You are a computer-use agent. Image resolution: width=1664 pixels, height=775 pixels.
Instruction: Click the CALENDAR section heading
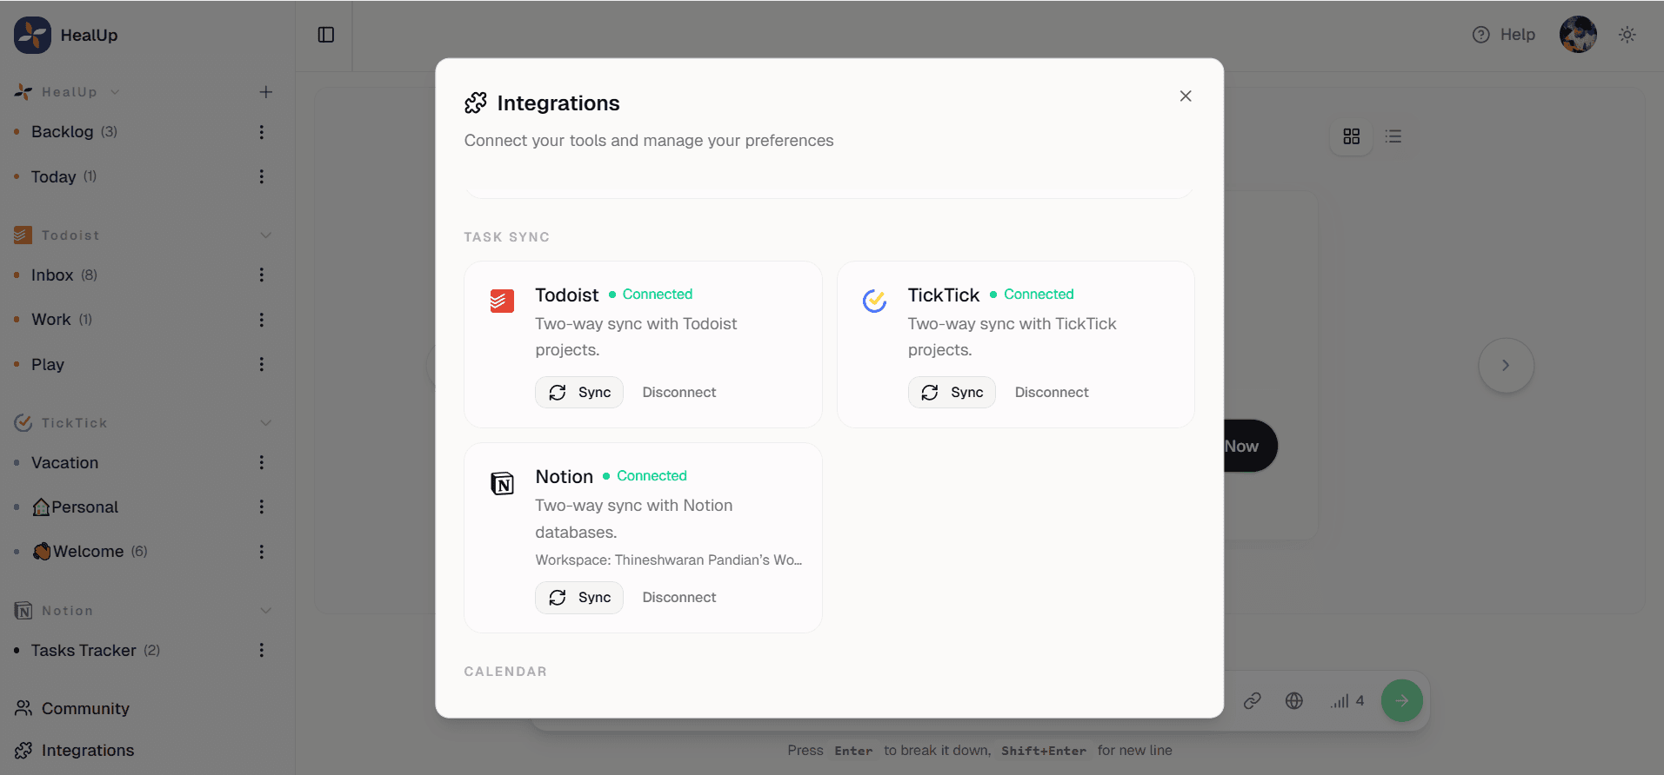pyautogui.click(x=505, y=672)
